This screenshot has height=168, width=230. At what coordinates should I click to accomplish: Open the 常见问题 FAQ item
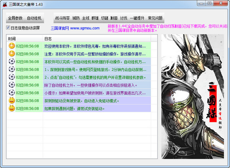click(x=155, y=18)
